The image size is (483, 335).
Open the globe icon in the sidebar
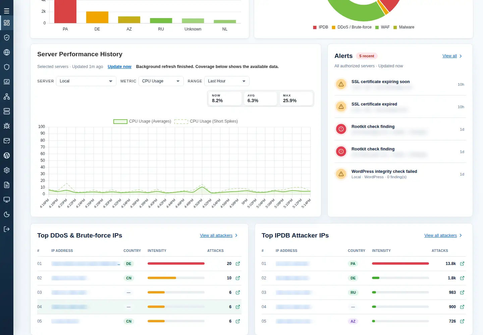tap(7, 52)
